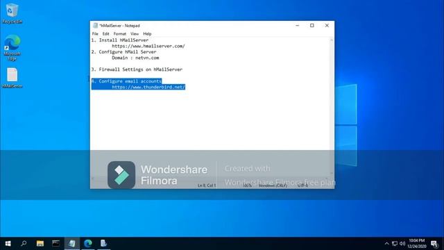
Task: Open taskbar search magnifier
Action: (x=24, y=244)
